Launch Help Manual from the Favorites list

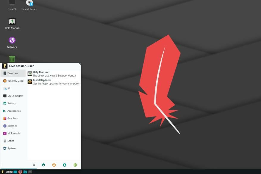[x=54, y=74]
